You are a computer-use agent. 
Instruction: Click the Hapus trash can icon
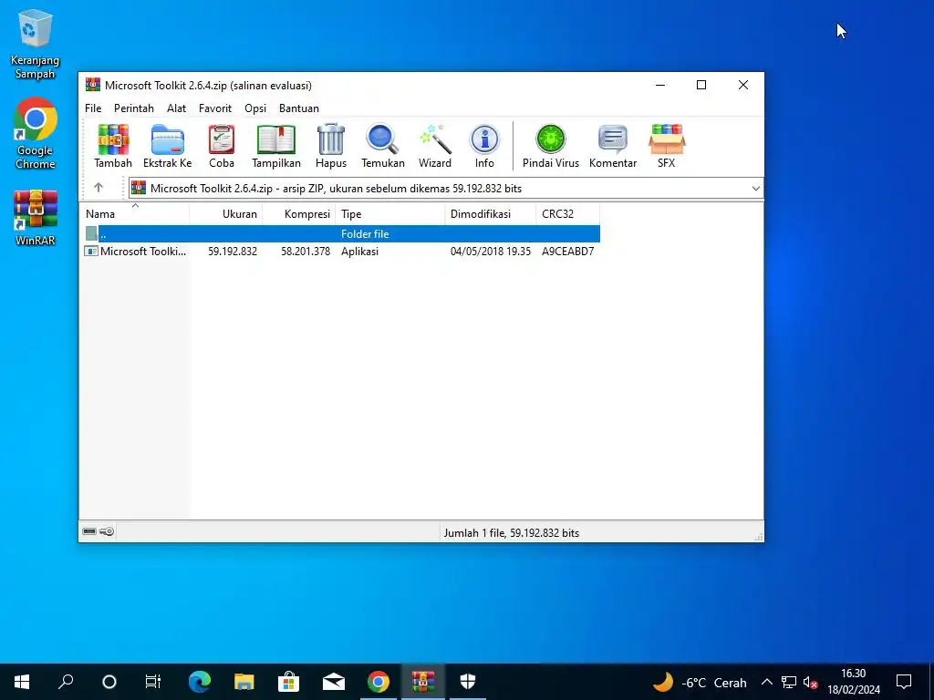click(x=330, y=147)
